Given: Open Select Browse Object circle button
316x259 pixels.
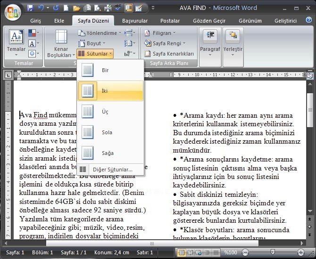Looking at the screenshot, I should click(310, 227).
